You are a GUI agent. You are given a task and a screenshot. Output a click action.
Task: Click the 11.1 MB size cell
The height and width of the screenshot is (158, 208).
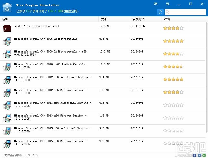105,64
